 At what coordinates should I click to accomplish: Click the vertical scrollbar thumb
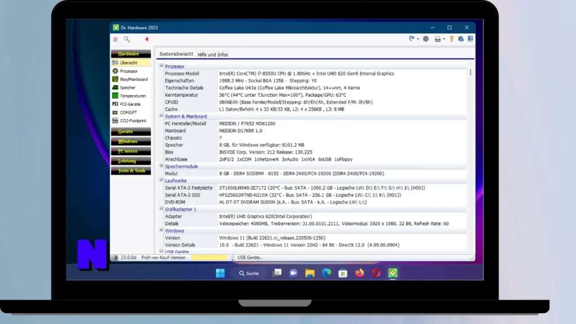tap(470, 71)
